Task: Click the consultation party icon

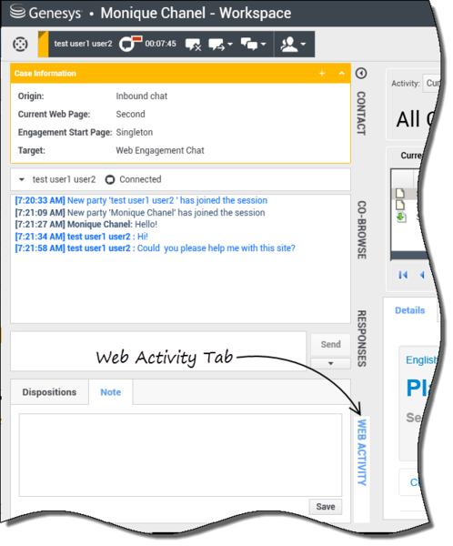Action: [288, 45]
